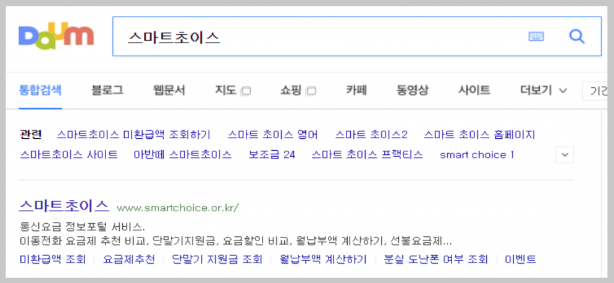Open the 지도 tab

coord(225,91)
